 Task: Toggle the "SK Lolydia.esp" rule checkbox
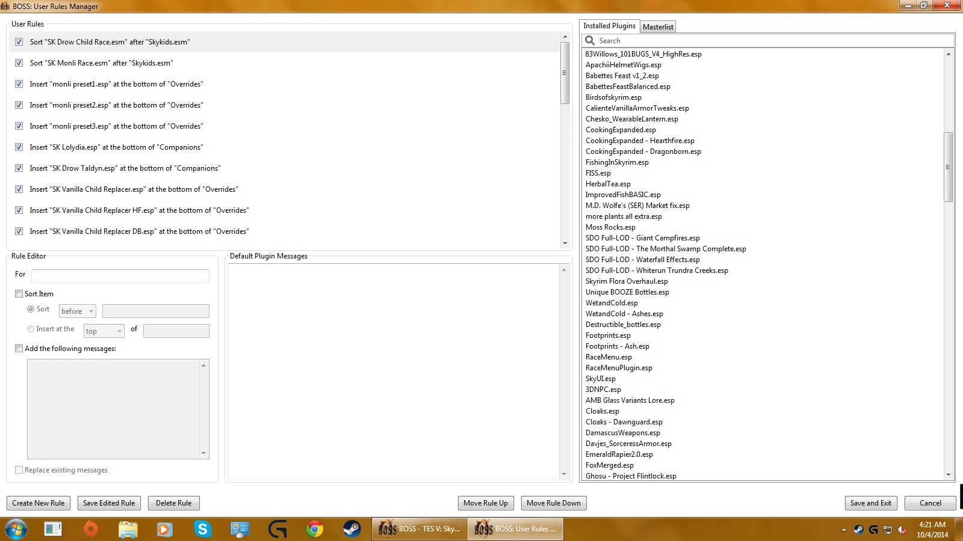pos(19,147)
